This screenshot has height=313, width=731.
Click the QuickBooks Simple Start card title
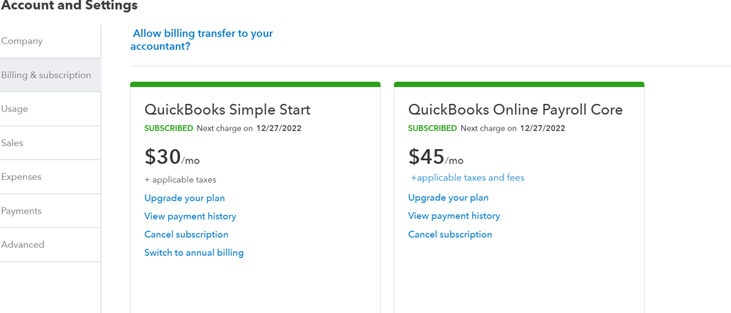point(228,110)
